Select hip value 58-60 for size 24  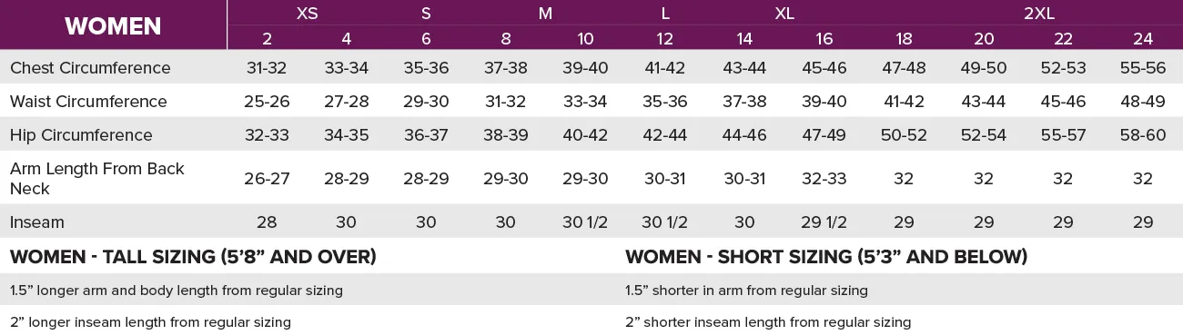pos(1143,135)
